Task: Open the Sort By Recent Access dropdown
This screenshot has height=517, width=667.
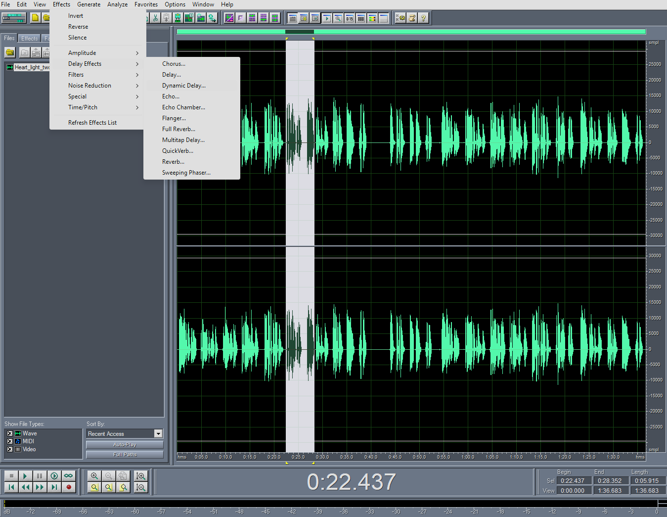Action: click(158, 434)
